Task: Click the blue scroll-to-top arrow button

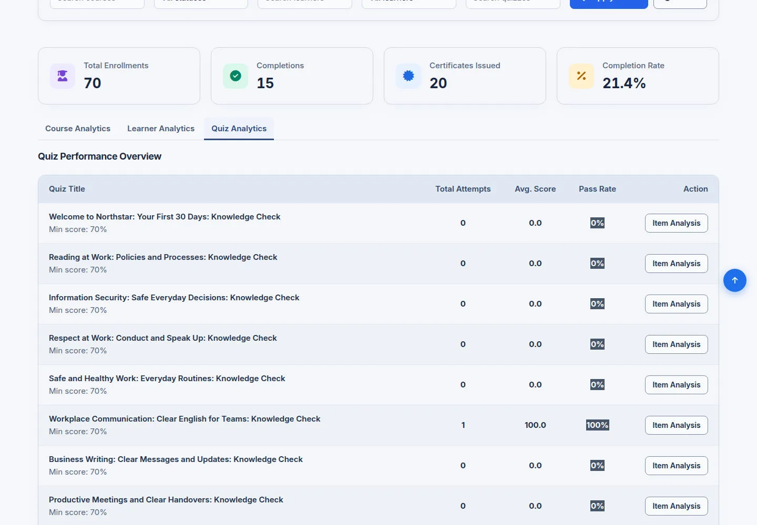Action: [735, 280]
